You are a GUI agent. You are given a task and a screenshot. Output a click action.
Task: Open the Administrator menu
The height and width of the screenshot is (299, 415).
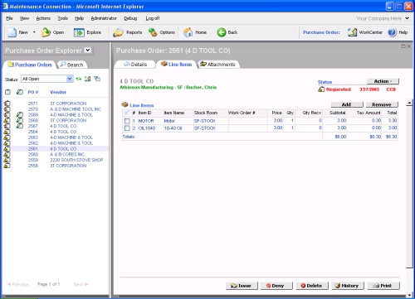(x=104, y=18)
